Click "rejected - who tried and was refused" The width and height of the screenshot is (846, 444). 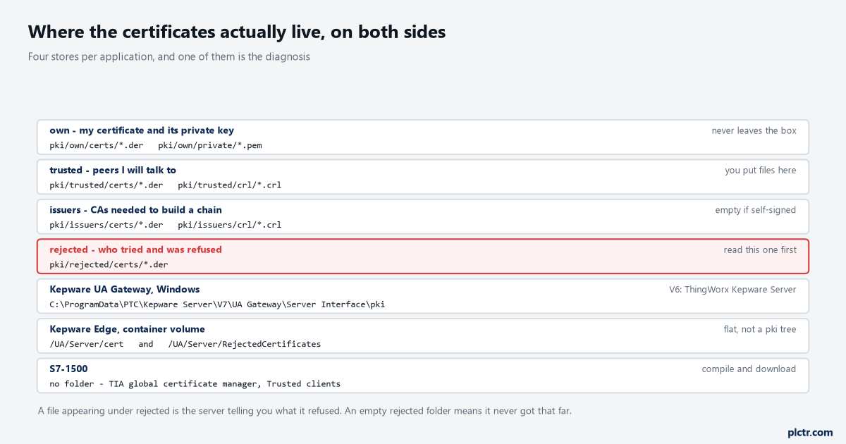tap(135, 249)
